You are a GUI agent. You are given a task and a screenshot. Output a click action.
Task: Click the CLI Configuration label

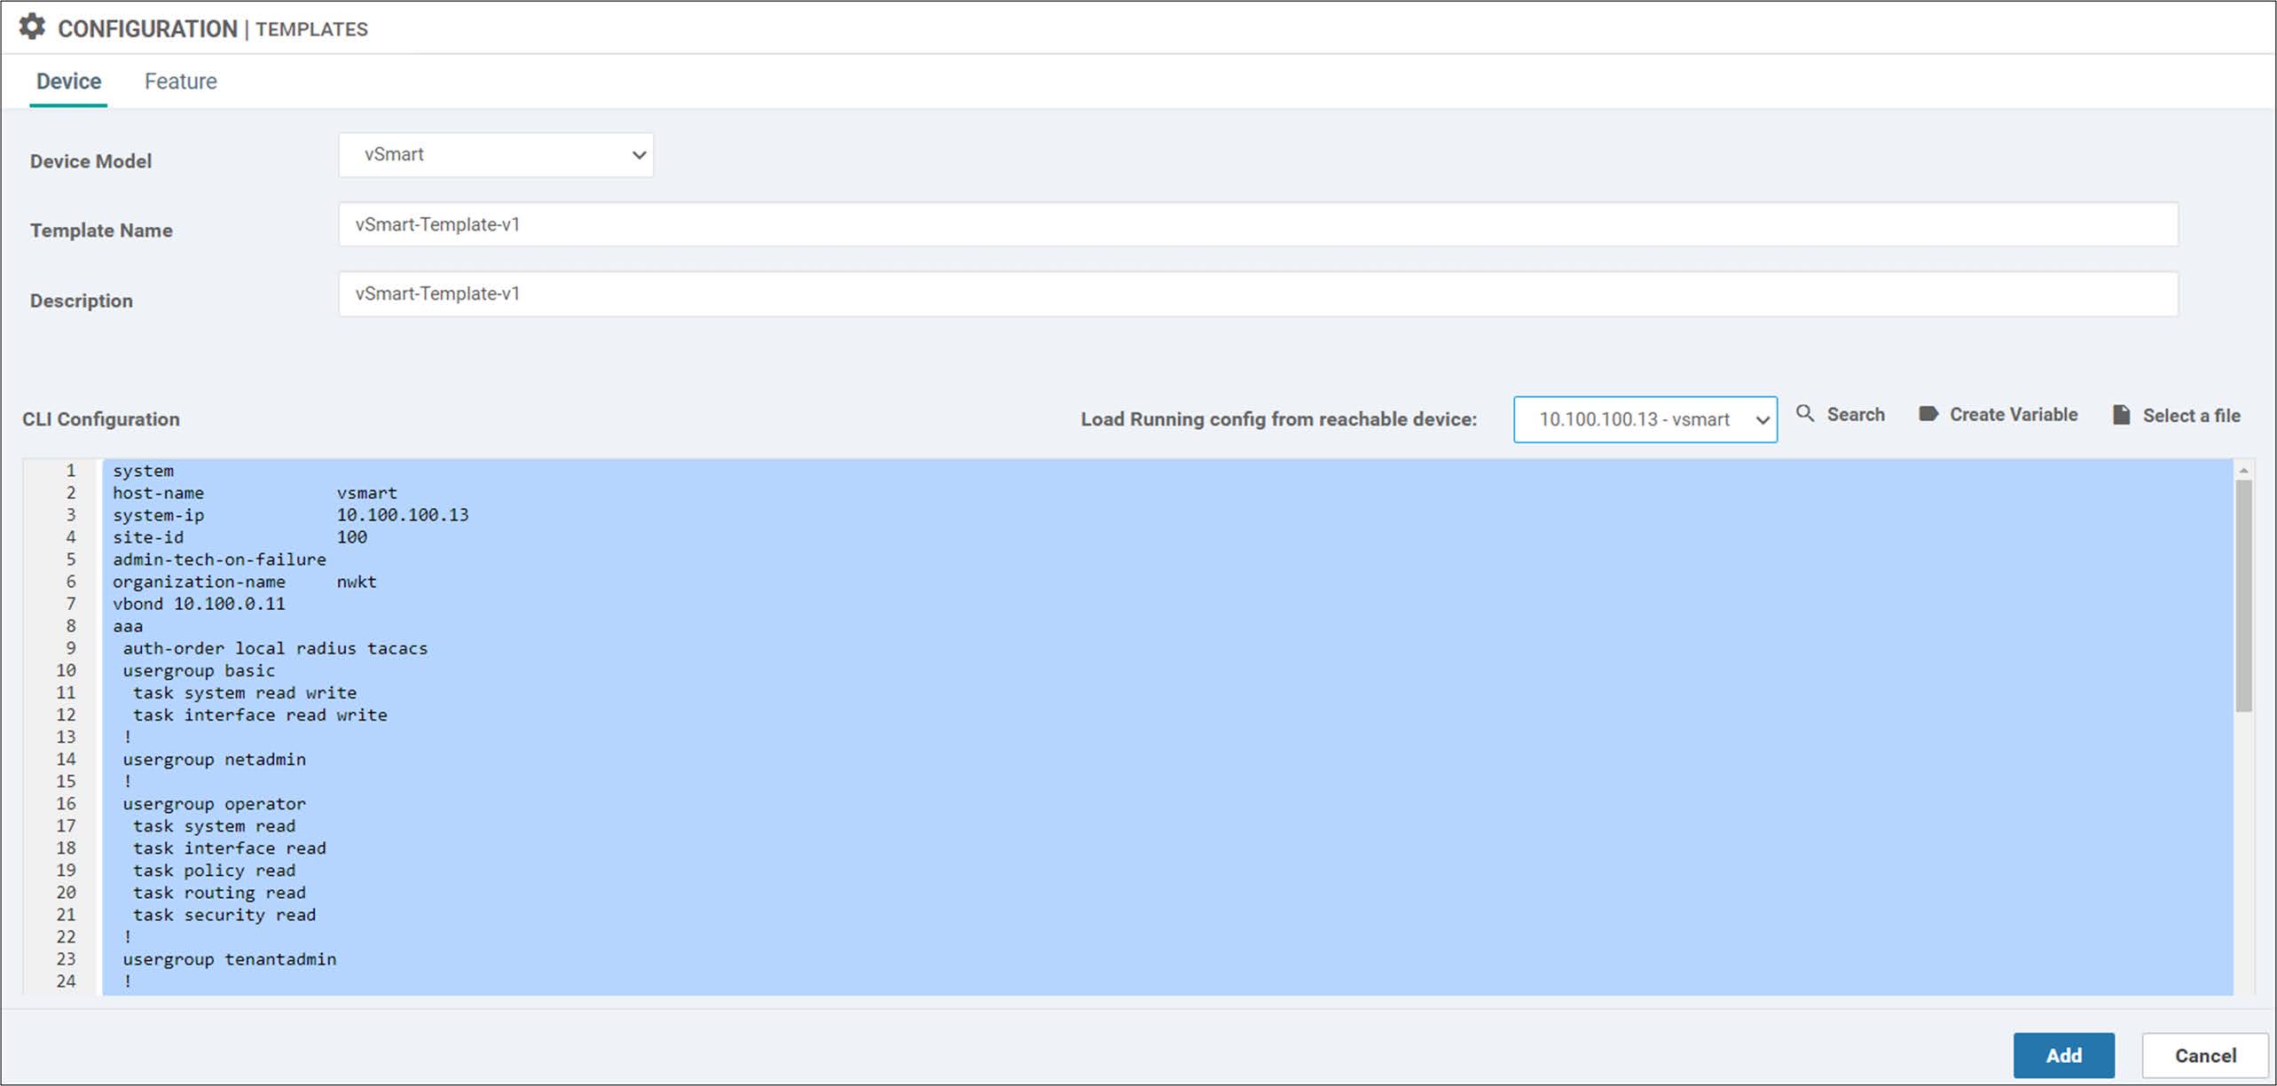pyautogui.click(x=100, y=419)
